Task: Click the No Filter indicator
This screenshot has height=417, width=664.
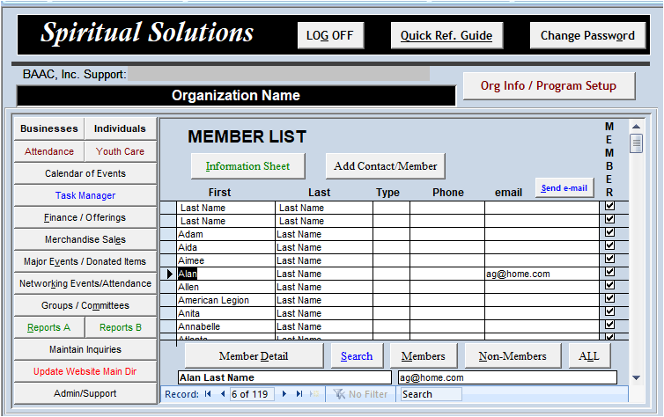Action: pyautogui.click(x=361, y=394)
